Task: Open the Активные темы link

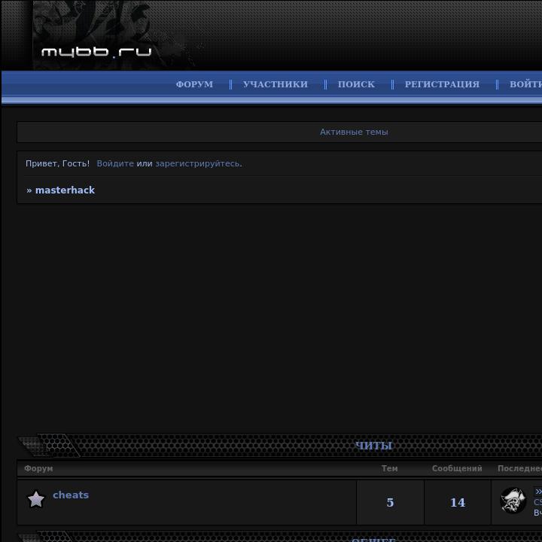Action: coord(354,132)
